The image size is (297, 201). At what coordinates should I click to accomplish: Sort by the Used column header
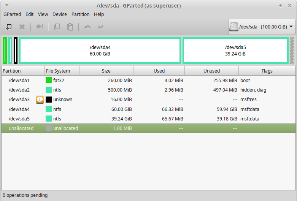[159, 71]
